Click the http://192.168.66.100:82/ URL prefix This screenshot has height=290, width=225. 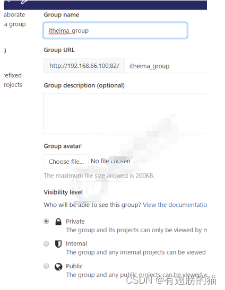click(x=84, y=66)
